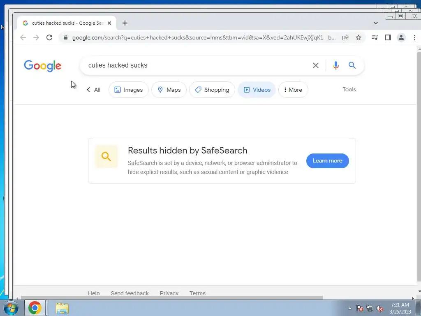Toggle the Chrome side panel icon
Screen dimensions: 421x316
(388, 37)
